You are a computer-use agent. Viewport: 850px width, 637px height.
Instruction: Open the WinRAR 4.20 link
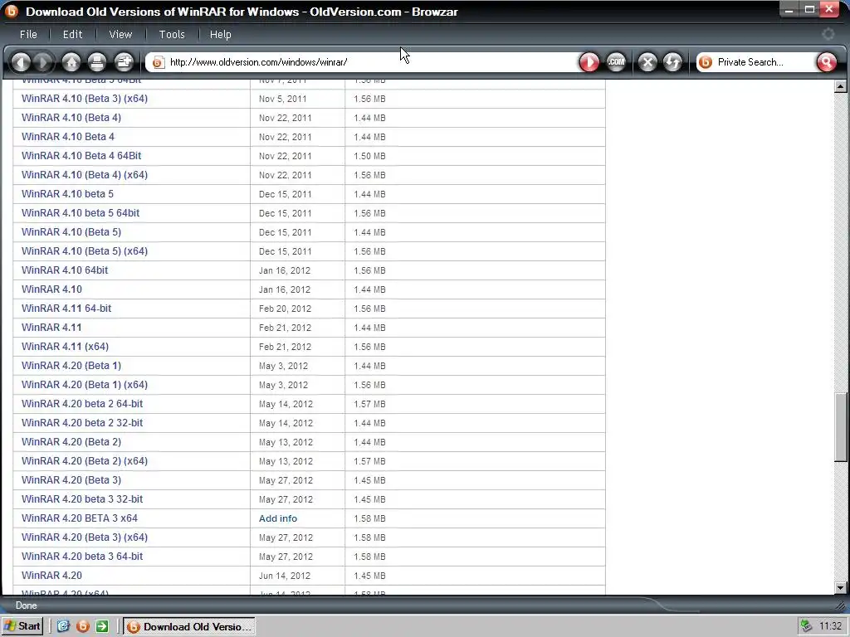(51, 576)
